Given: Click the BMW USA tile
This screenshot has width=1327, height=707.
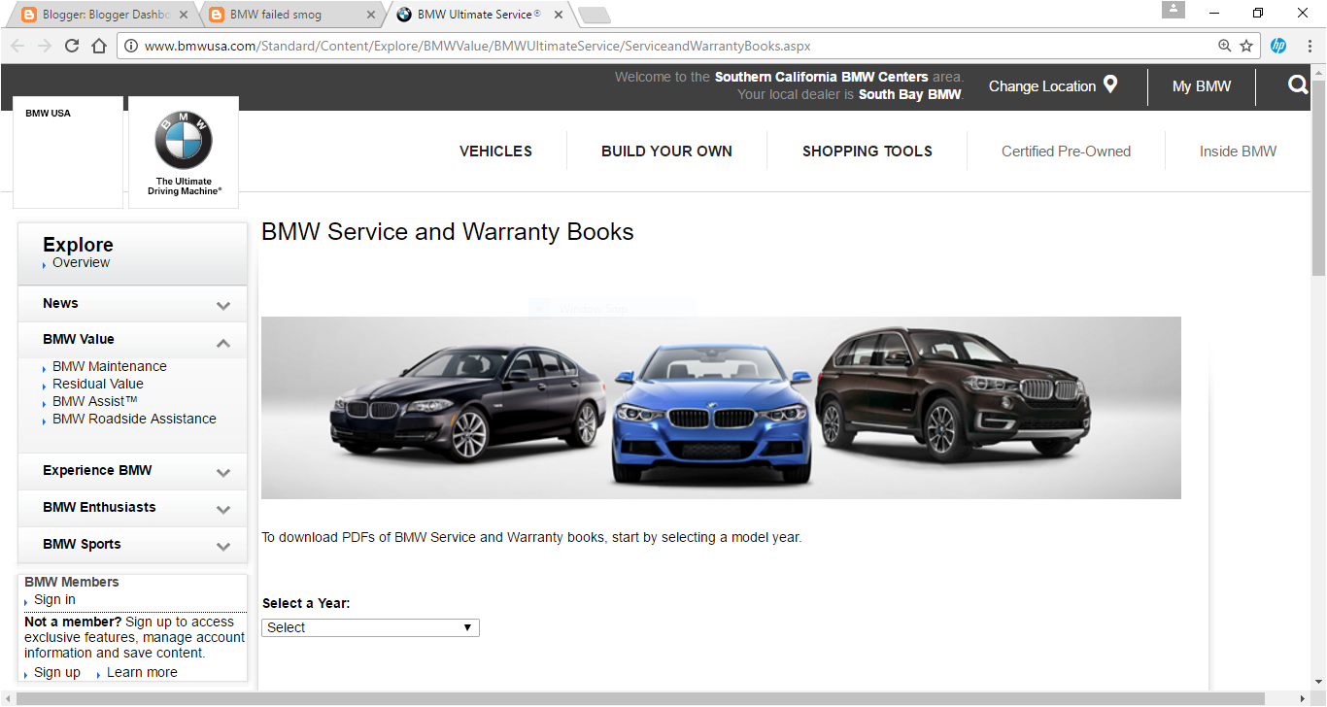Looking at the screenshot, I should click(68, 151).
